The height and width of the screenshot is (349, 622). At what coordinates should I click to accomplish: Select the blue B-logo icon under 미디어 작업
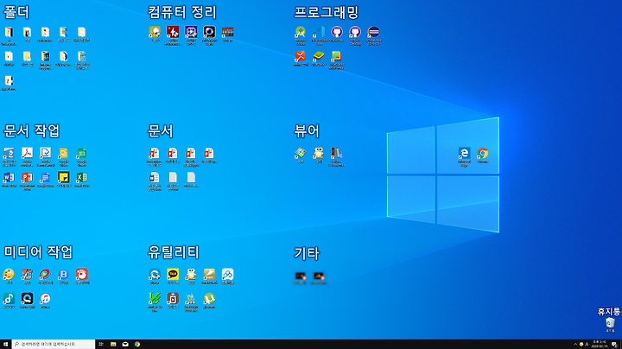click(x=63, y=275)
